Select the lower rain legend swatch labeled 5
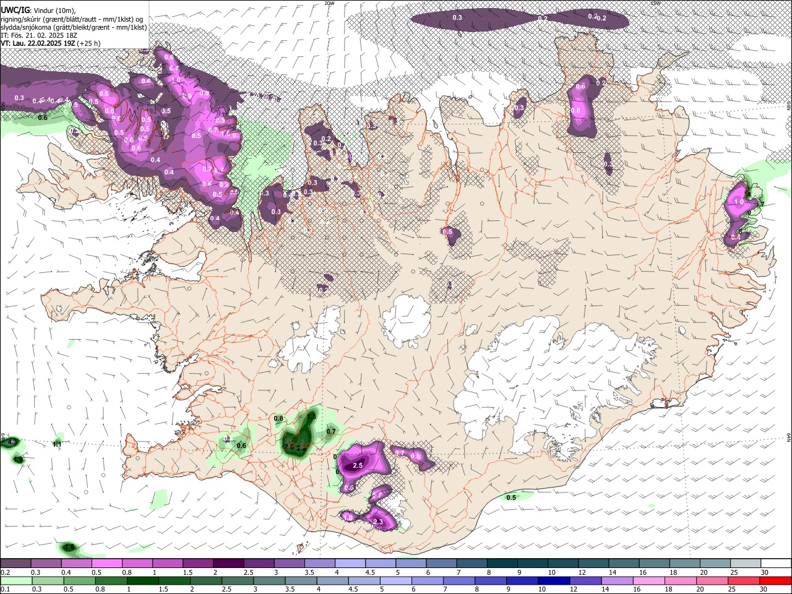The width and height of the screenshot is (792, 594). [x=395, y=580]
